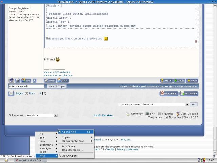Image resolution: width=217 pixels, height=163 pixels.
Task: Click the Go button for forum jump
Action: pos(194,104)
